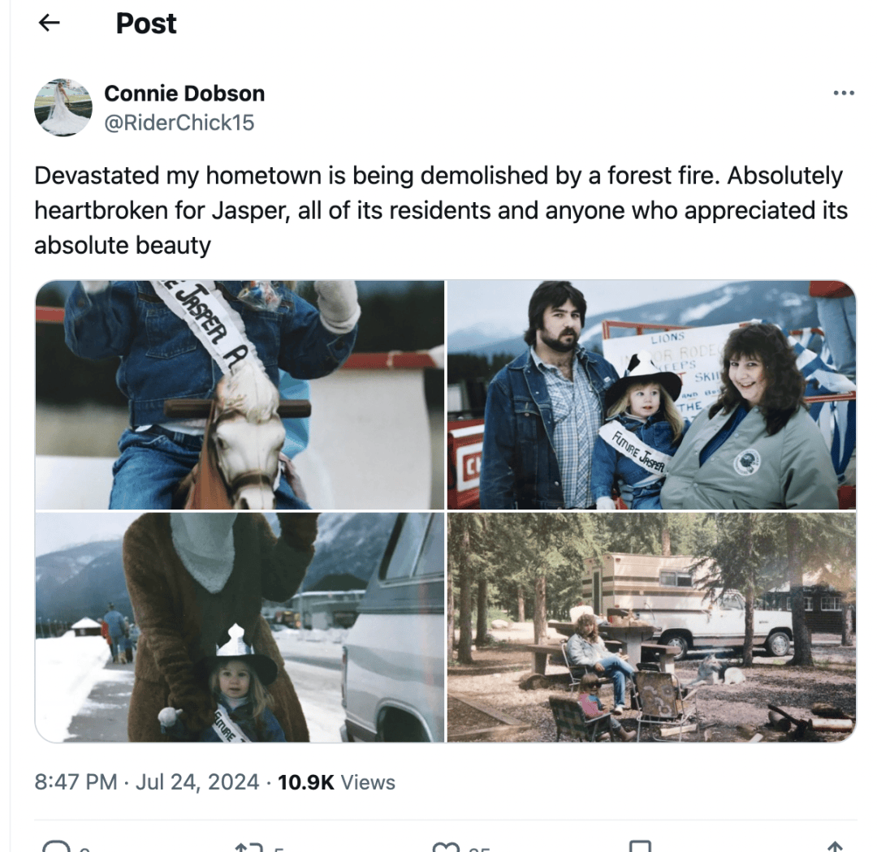Open the family photo with Lions sign
877x852 pixels.
pos(651,394)
